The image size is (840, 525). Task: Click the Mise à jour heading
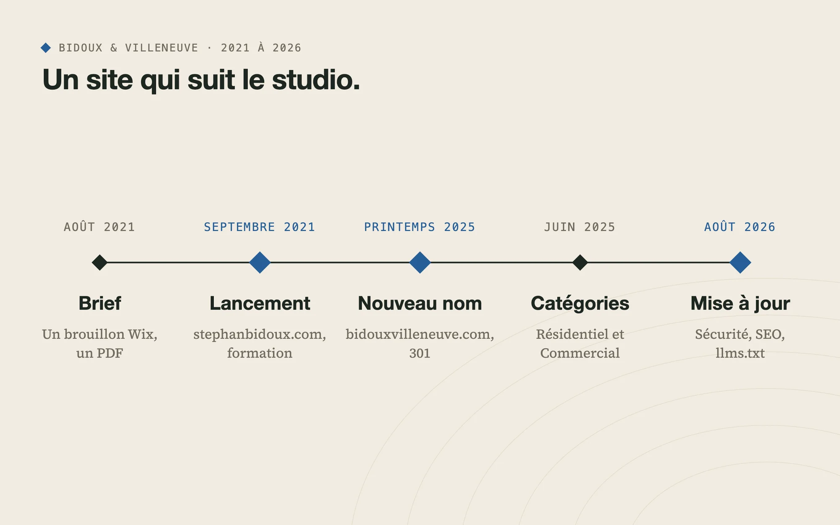[740, 303]
